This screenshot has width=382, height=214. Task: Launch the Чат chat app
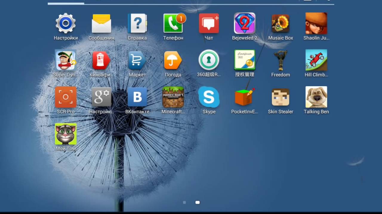[x=209, y=23]
